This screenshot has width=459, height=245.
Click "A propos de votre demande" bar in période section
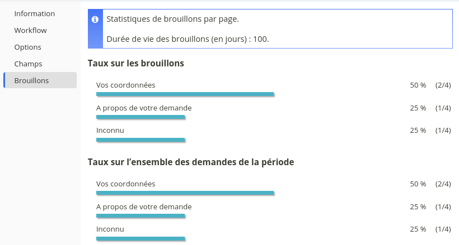[140, 215]
